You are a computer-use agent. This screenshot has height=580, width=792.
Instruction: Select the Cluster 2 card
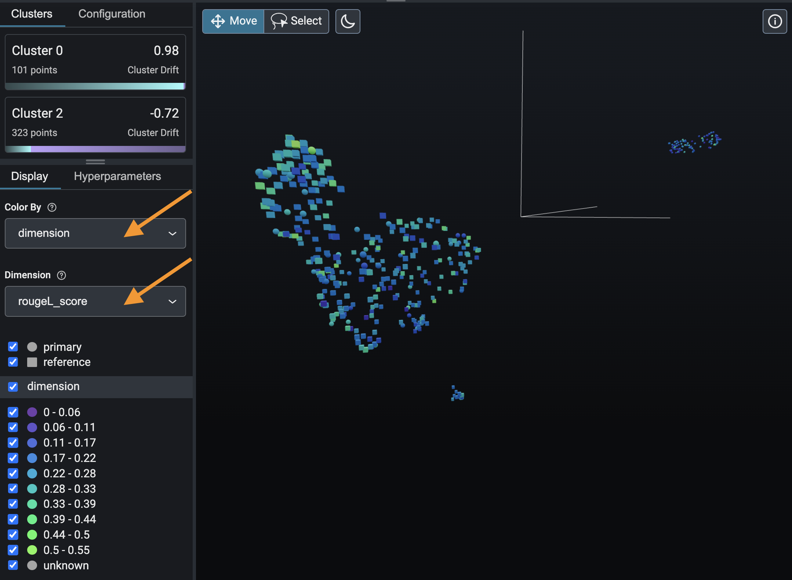coord(95,124)
